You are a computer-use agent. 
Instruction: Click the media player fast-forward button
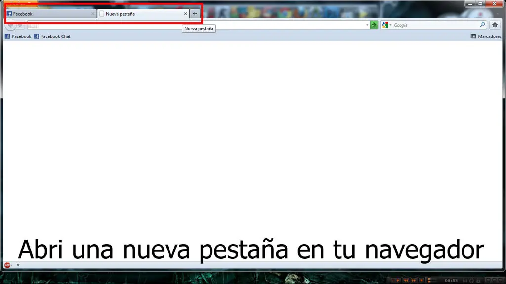click(x=414, y=281)
